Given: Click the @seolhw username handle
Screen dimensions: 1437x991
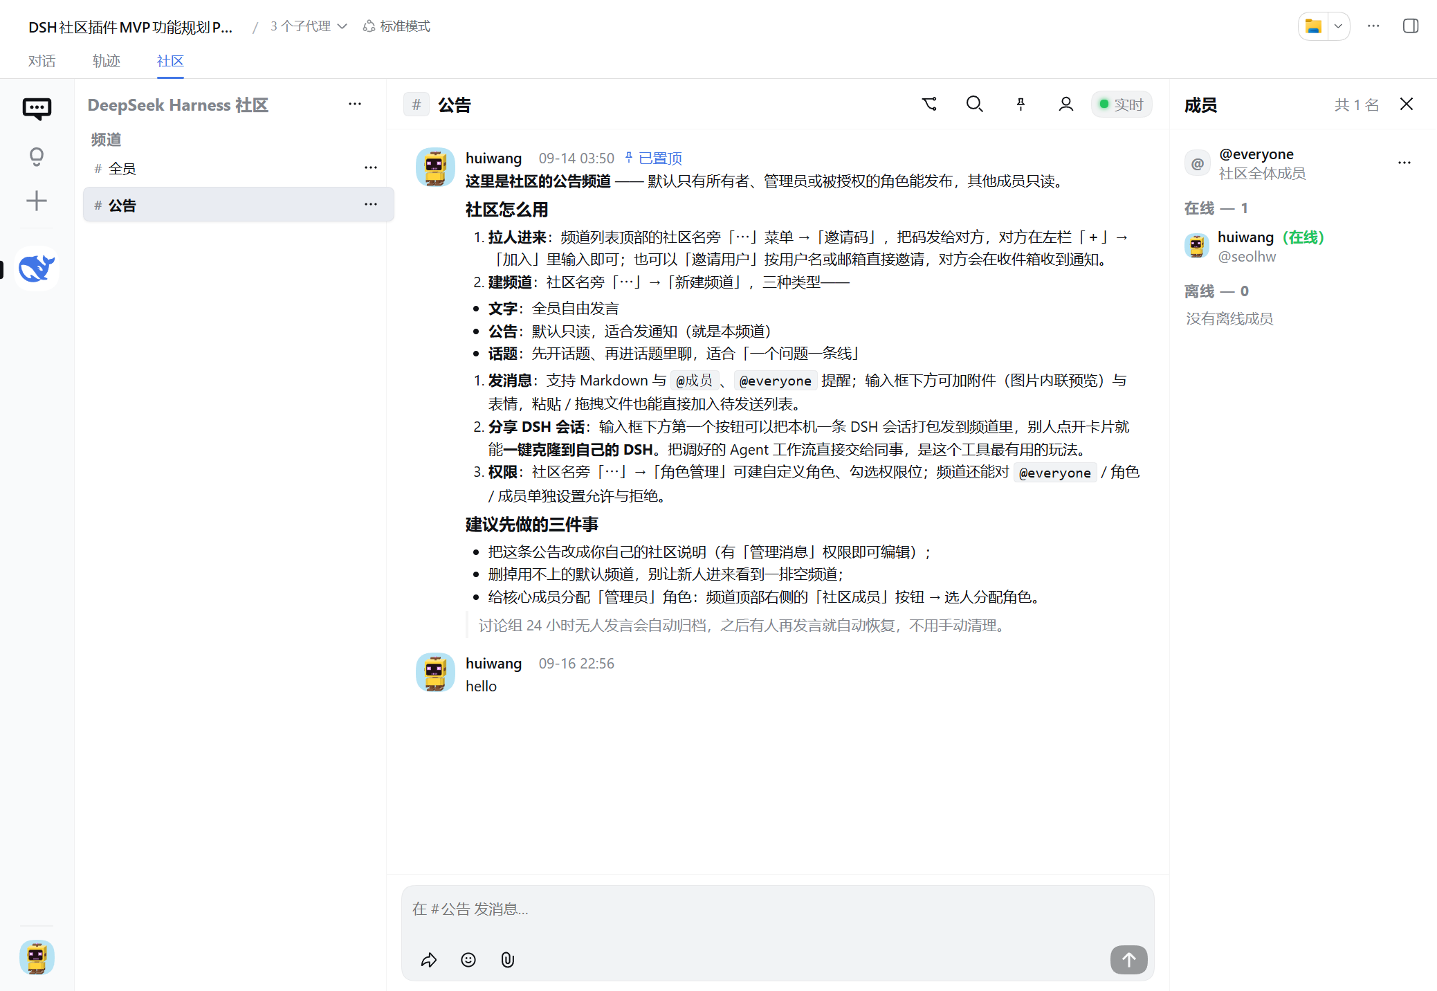Looking at the screenshot, I should [1247, 257].
